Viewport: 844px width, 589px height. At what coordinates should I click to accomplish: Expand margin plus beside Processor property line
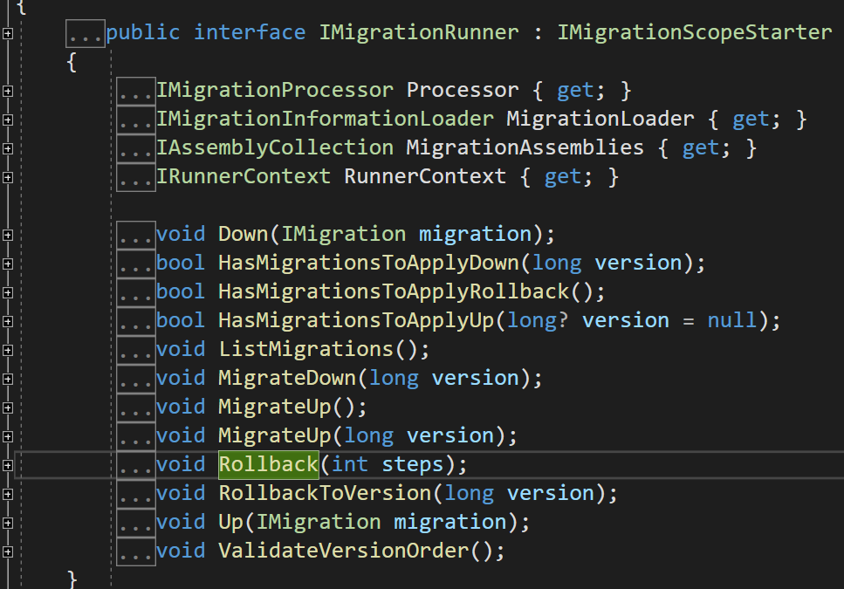[x=8, y=91]
